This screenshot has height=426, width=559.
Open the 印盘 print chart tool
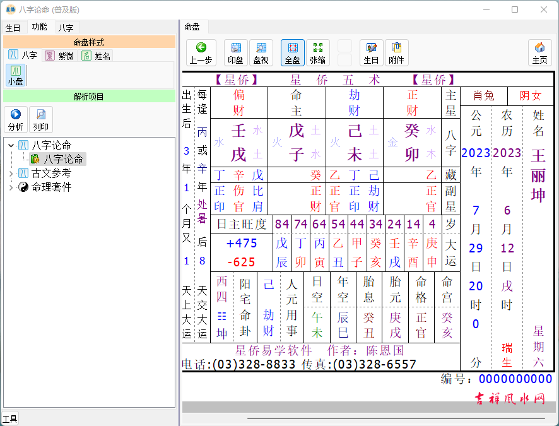tap(235, 53)
